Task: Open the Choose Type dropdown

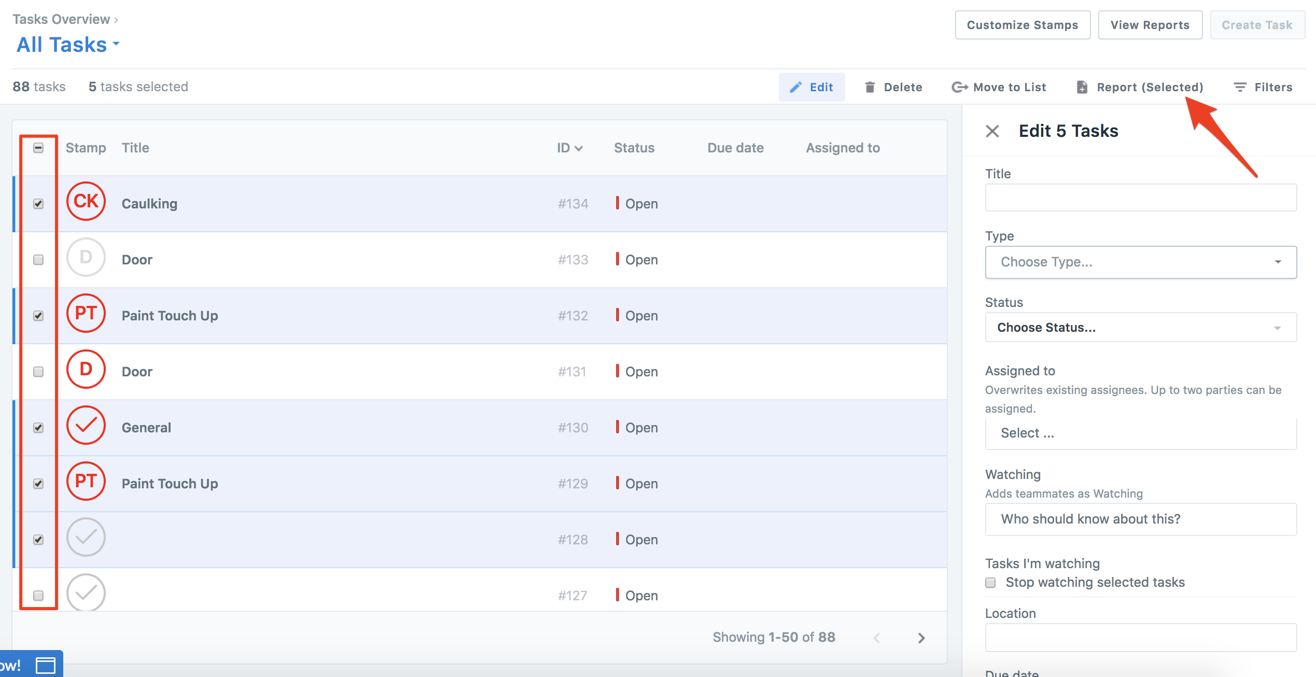Action: point(1140,262)
